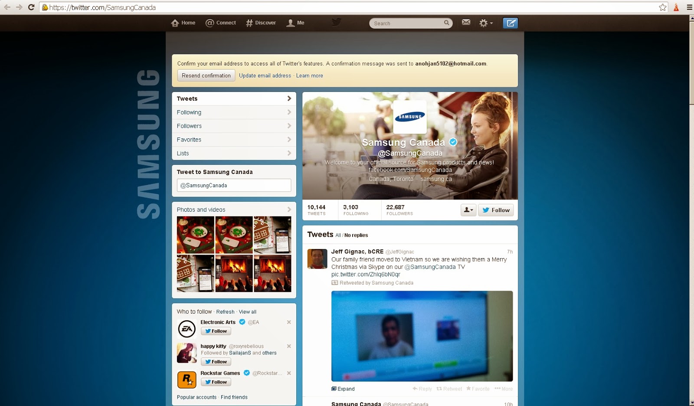Open Popular accounts link

pos(196,397)
